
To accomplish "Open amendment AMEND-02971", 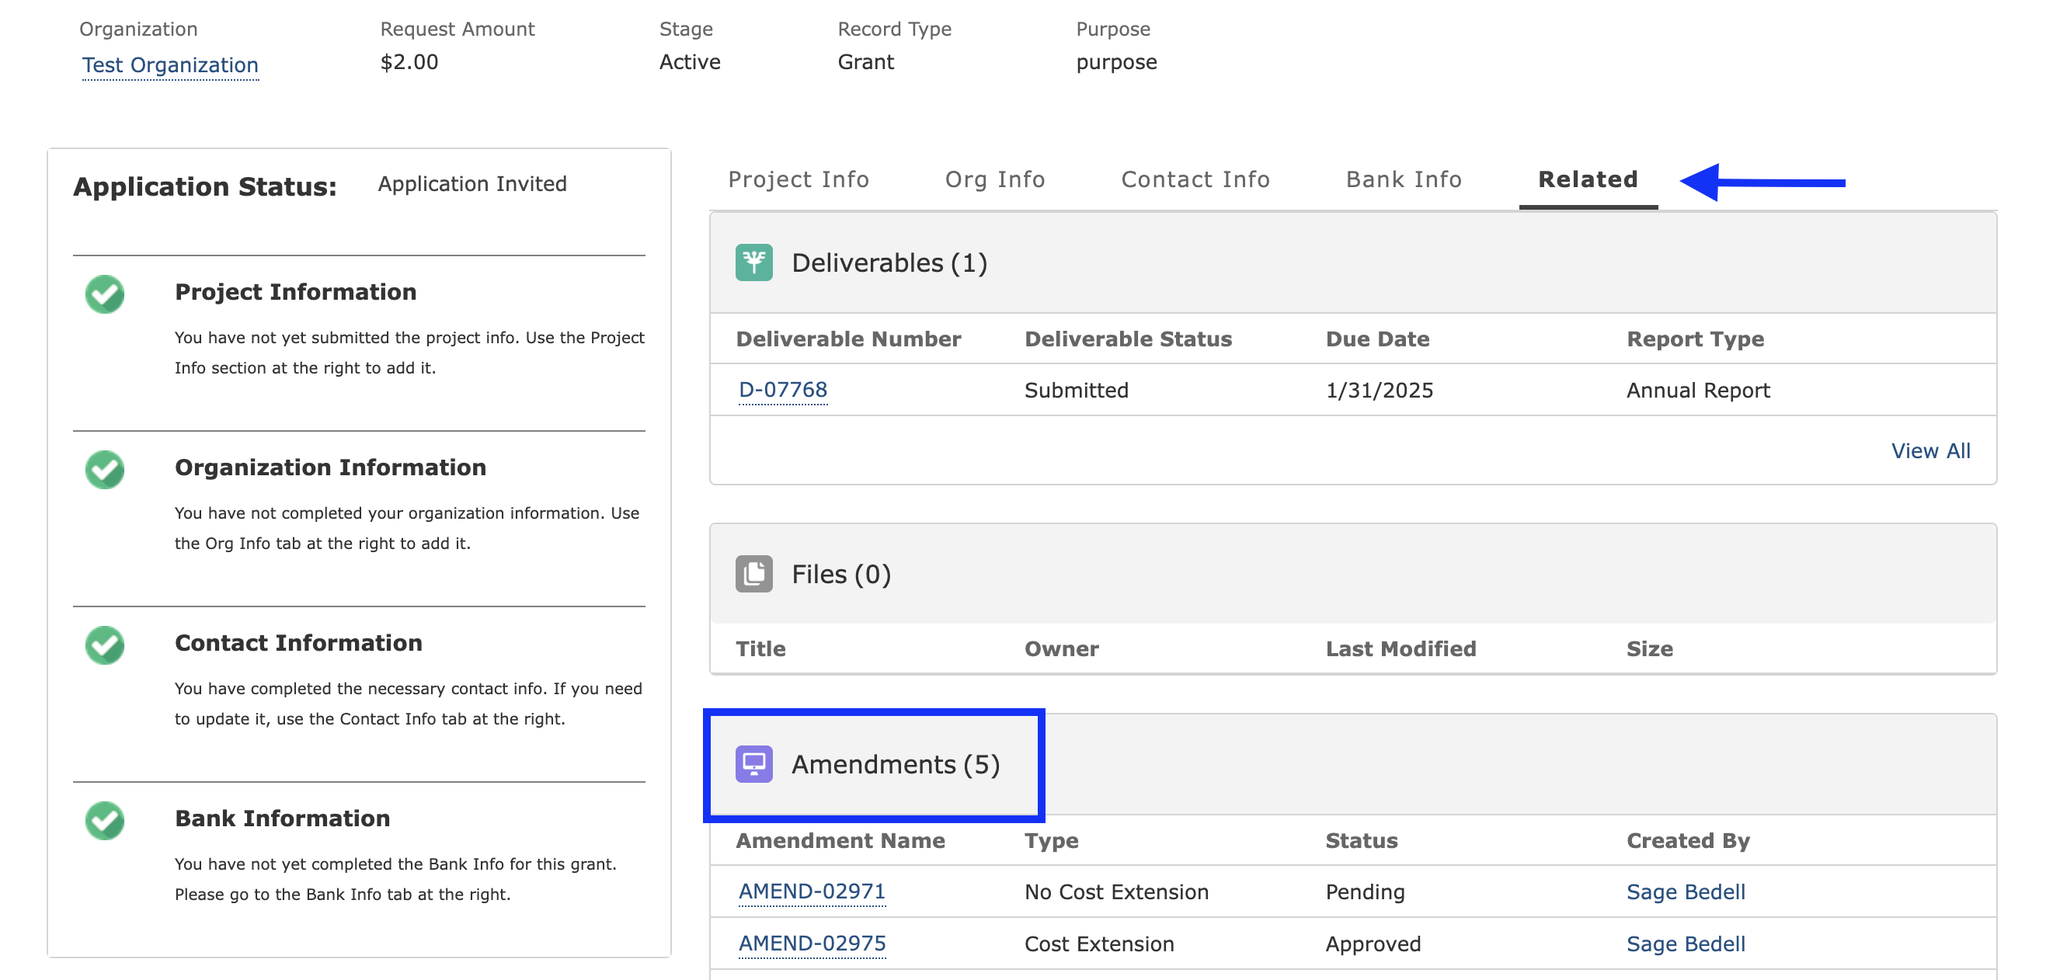I will click(812, 891).
